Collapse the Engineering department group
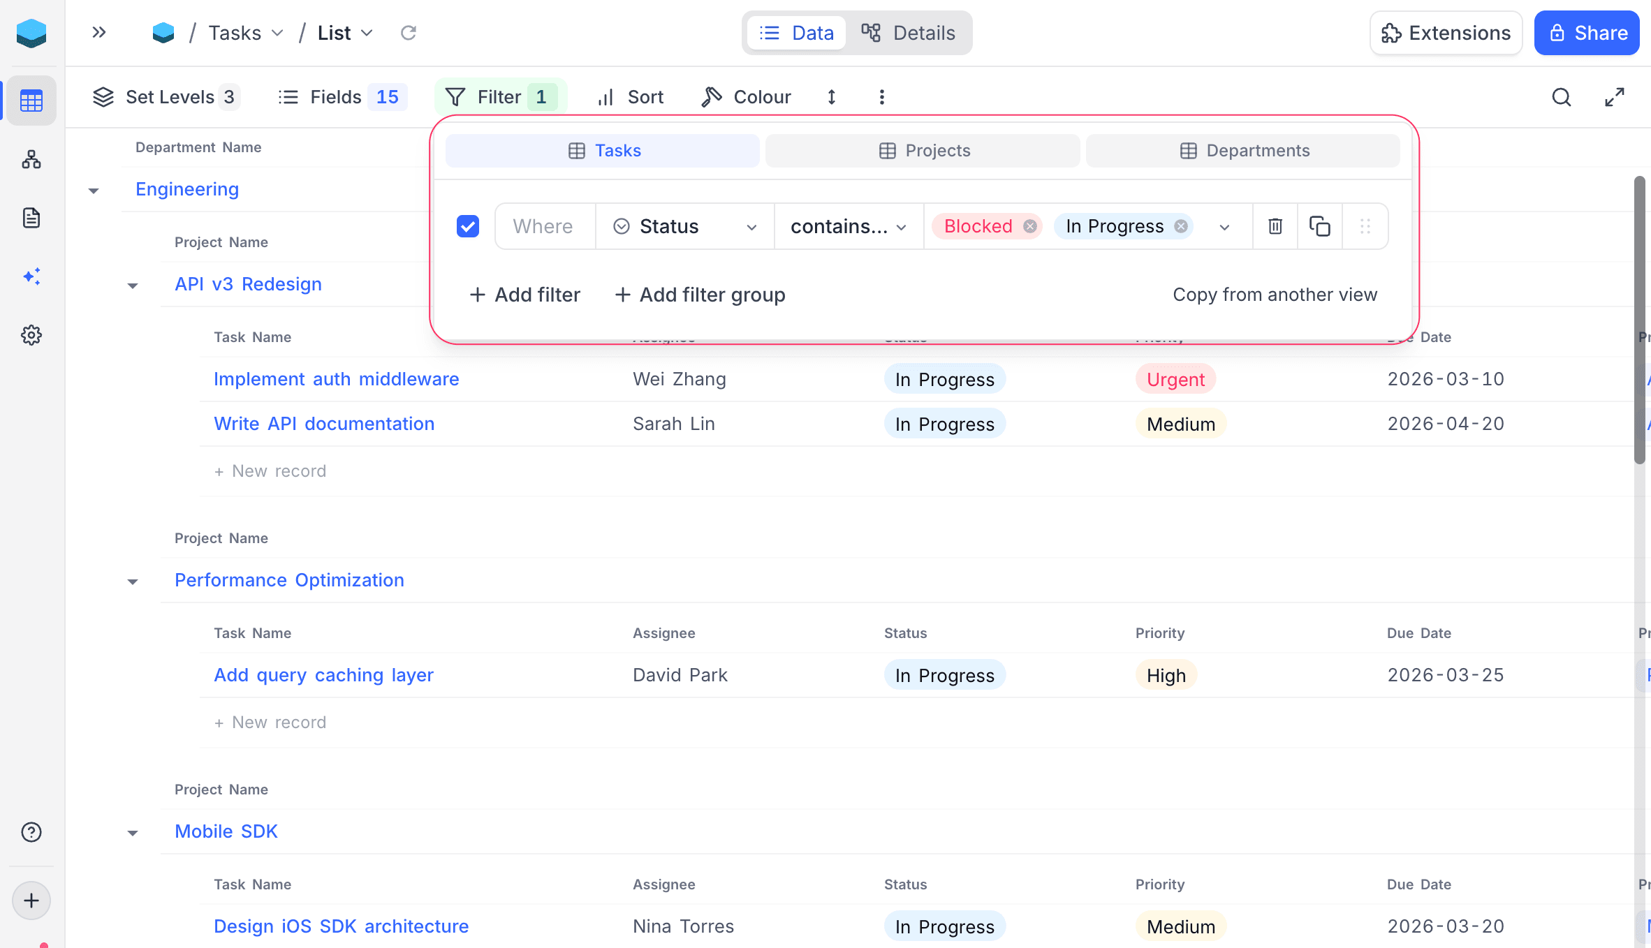 tap(94, 190)
